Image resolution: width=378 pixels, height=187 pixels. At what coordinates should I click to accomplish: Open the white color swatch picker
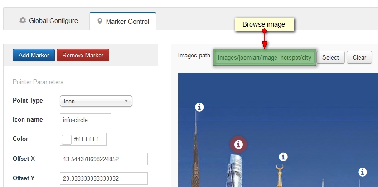(67, 140)
